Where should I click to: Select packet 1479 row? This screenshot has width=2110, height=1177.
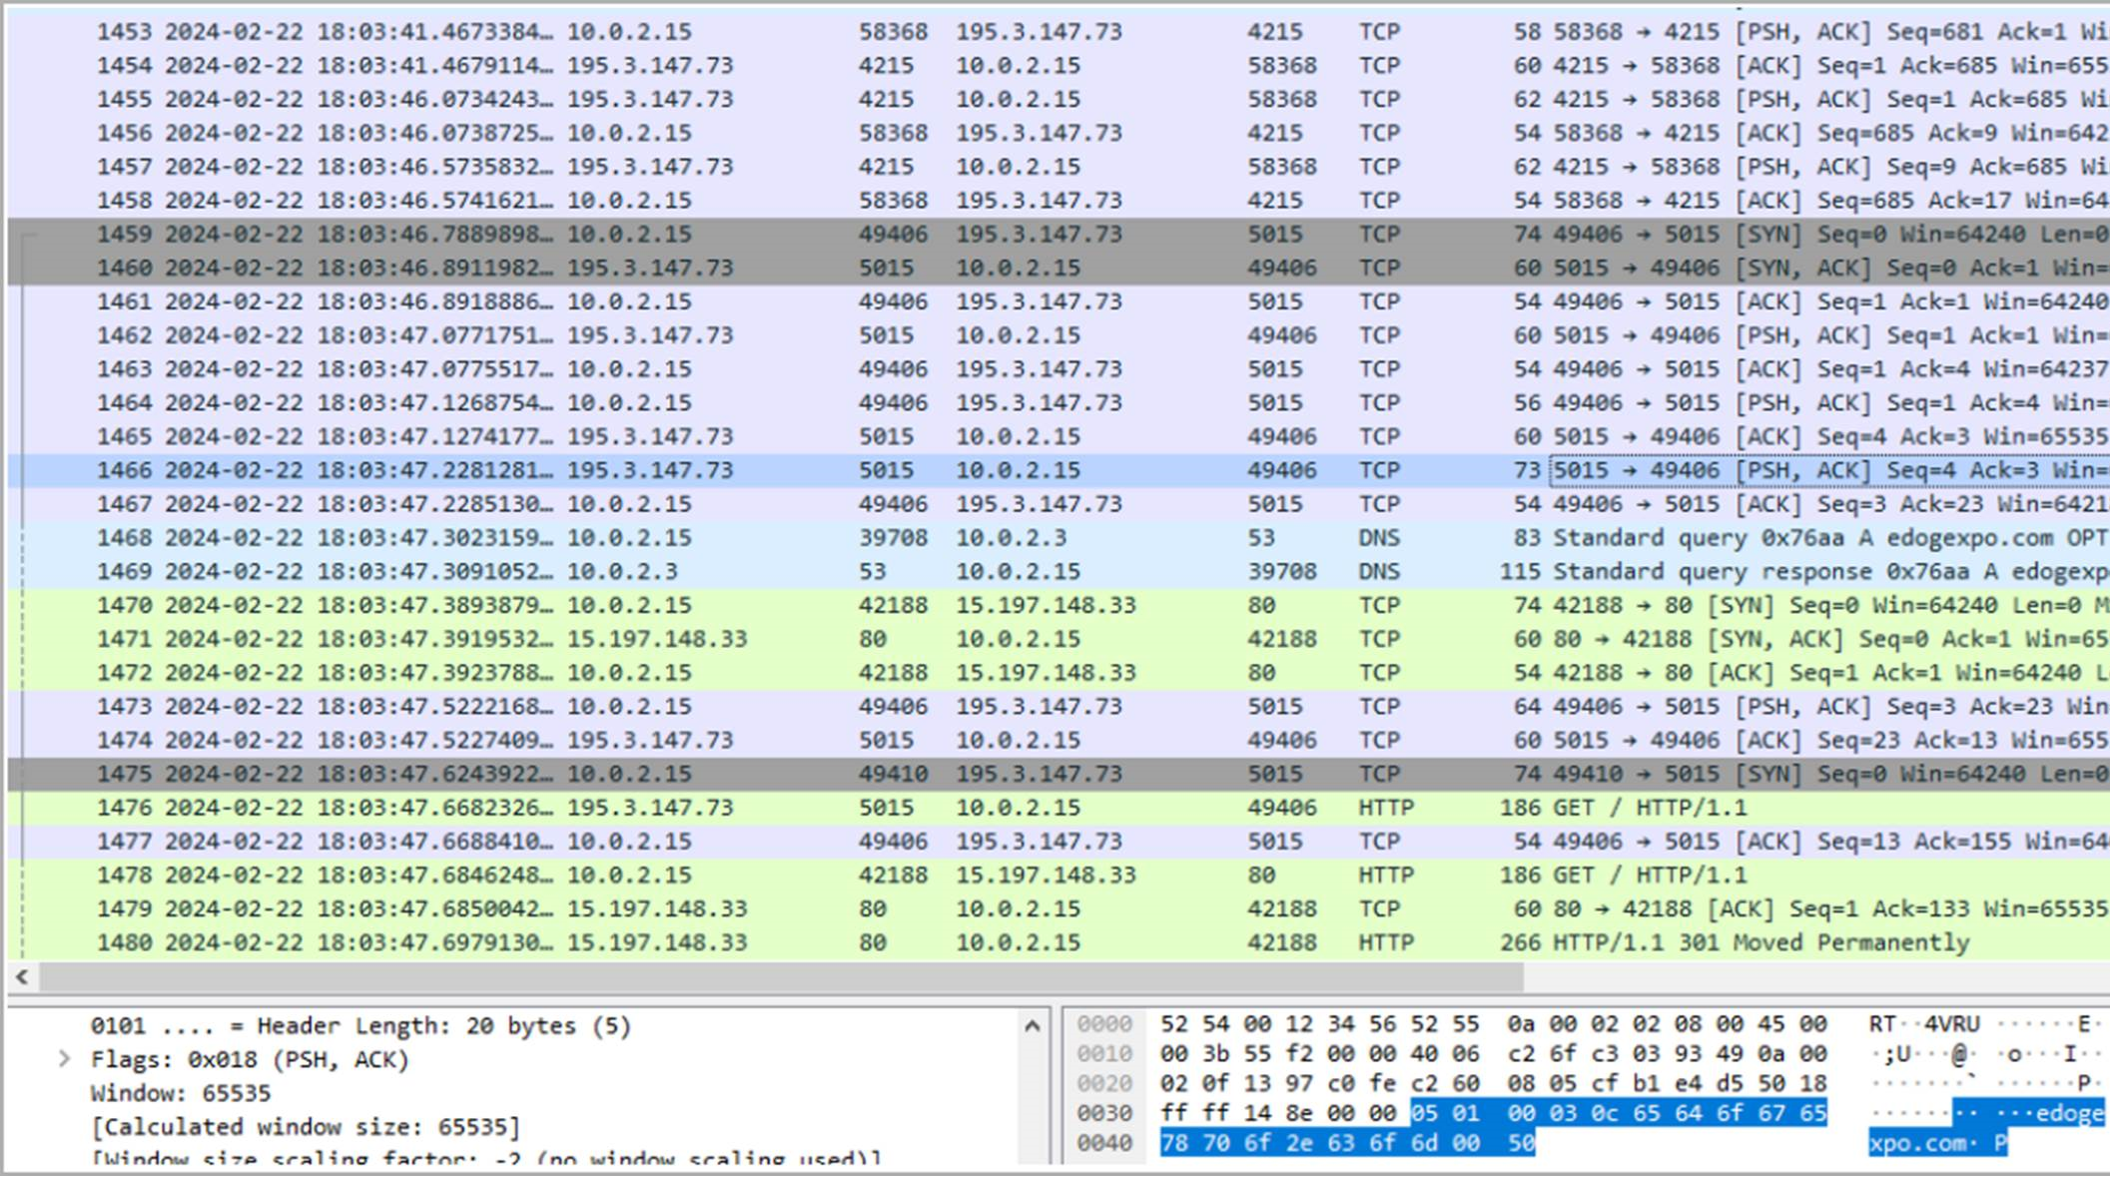(x=1058, y=909)
